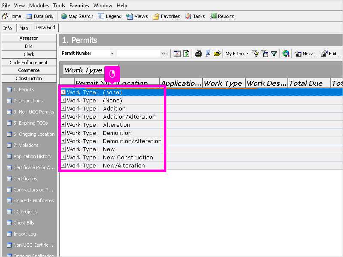
Task: Show the Legend panel
Action: tap(110, 16)
